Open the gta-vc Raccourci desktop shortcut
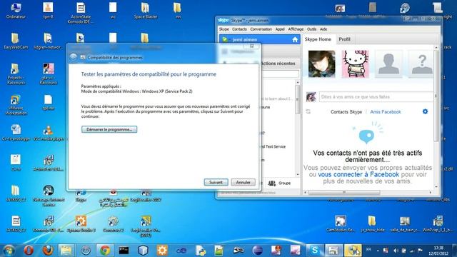 [49, 74]
